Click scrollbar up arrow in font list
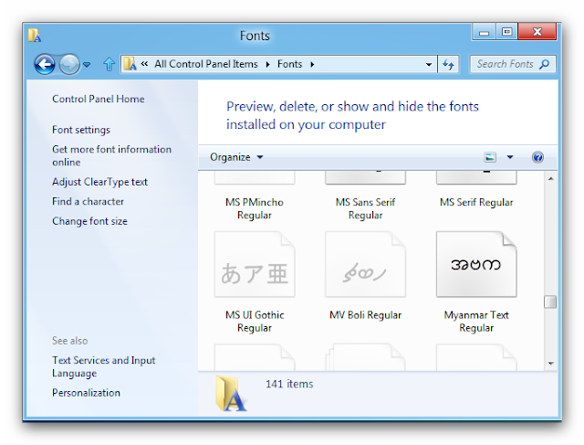Screen dimensions: 584x445 [x=550, y=179]
